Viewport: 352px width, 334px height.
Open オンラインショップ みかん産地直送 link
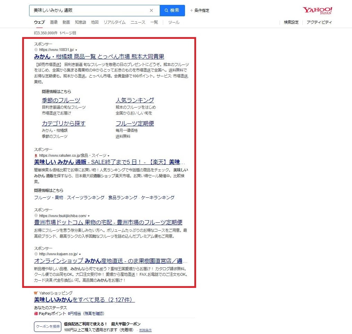[x=111, y=261]
